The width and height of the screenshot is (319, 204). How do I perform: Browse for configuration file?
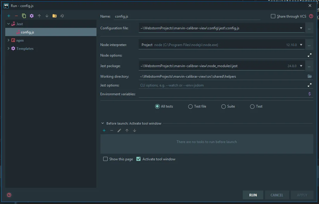(309, 28)
